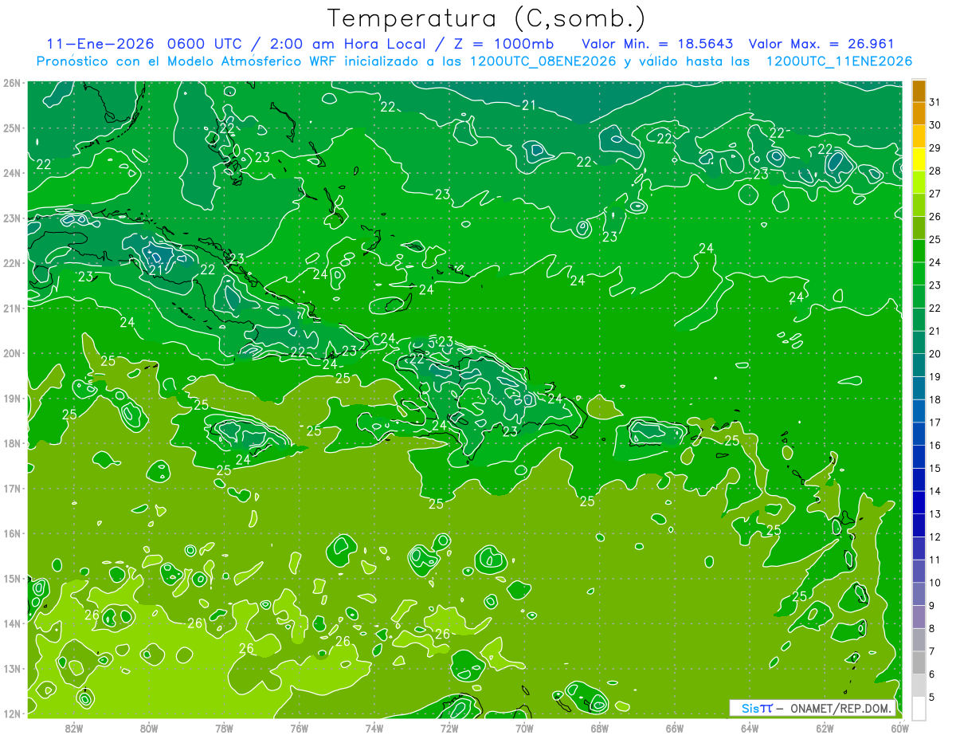This screenshot has width=956, height=739.
Task: Click the 80W longitude axis label
Action: pyautogui.click(x=149, y=729)
